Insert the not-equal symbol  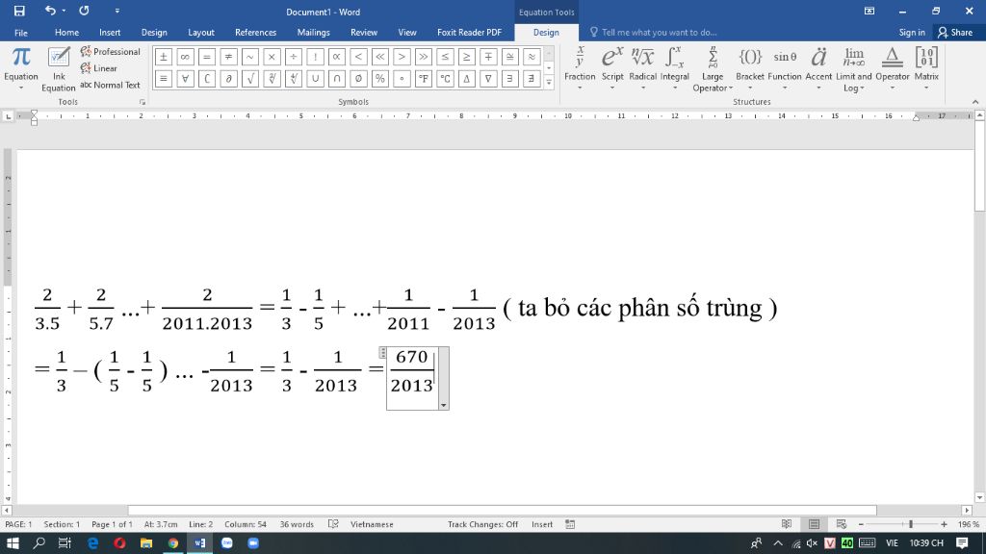point(228,57)
